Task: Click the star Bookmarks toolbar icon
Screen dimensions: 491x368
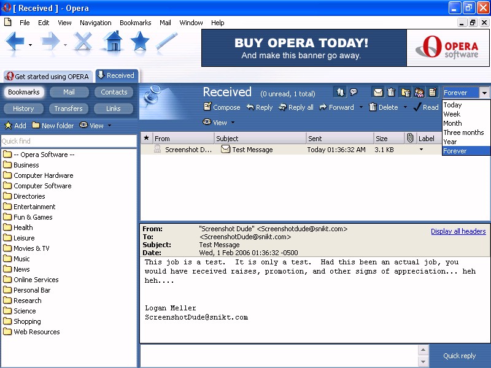Action: [x=139, y=42]
